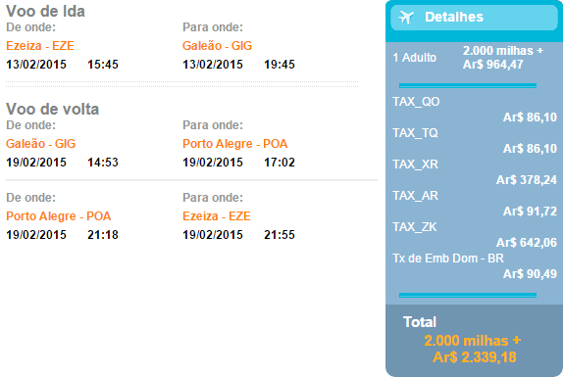Click the TAX_XR amount Ar$ 378,24
Screen dimensions: 564x377
[527, 180]
